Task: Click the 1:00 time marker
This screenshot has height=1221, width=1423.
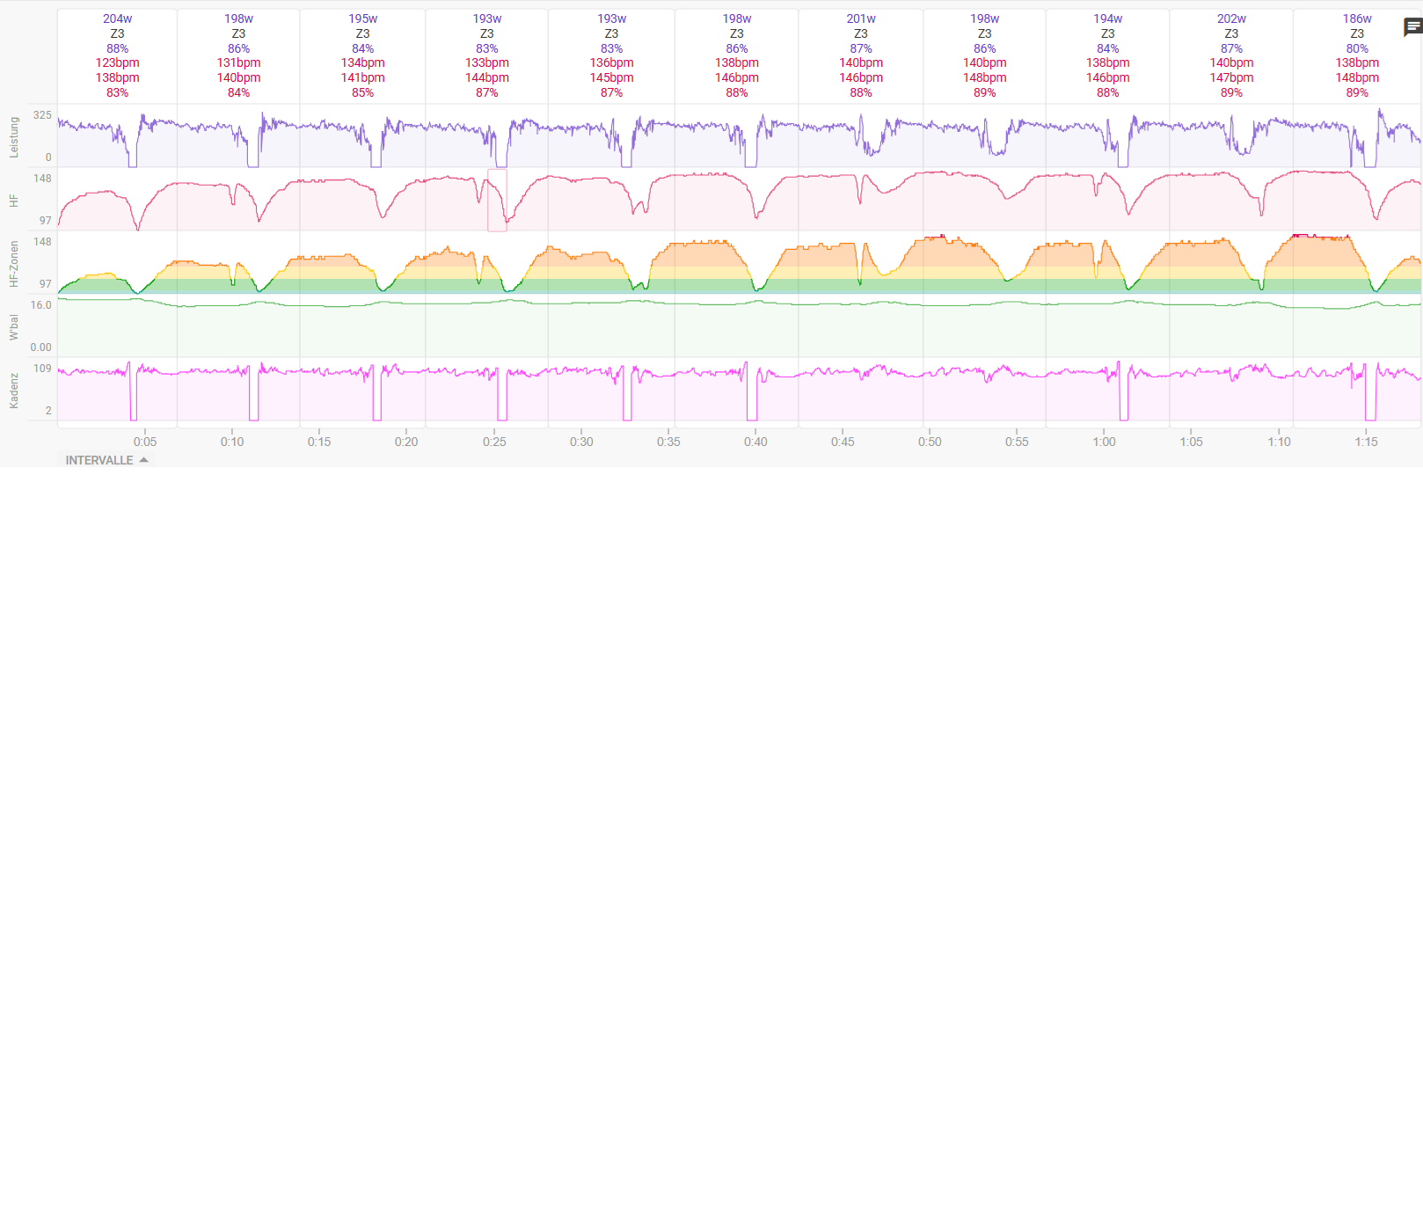Action: click(1104, 442)
